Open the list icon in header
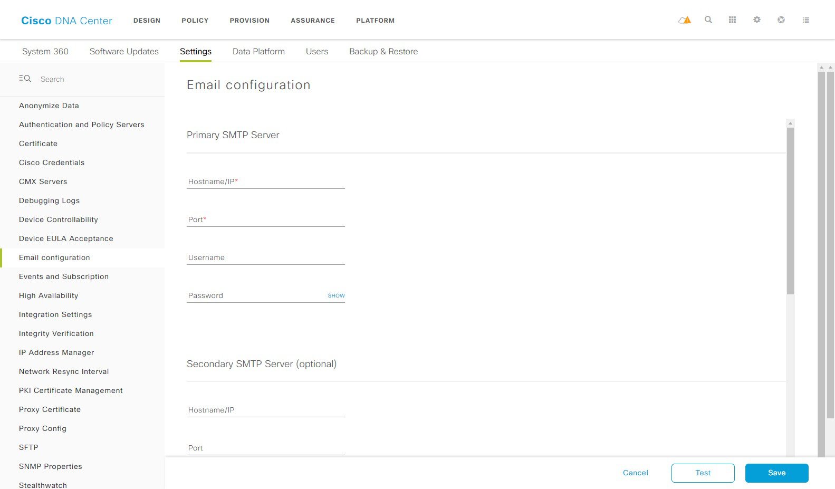Screen dimensions: 835x489 click(x=805, y=20)
